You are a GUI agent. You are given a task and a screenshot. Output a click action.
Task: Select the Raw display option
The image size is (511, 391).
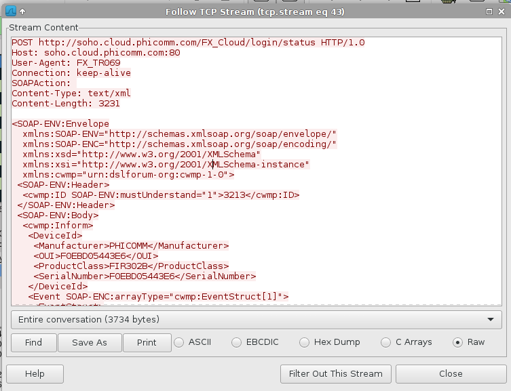pyautogui.click(x=457, y=342)
